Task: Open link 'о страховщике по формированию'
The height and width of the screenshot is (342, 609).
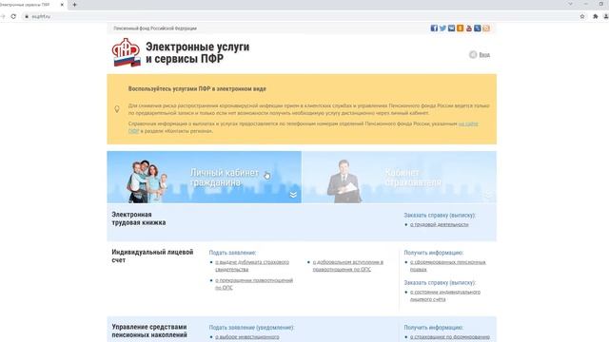Action: (450, 337)
